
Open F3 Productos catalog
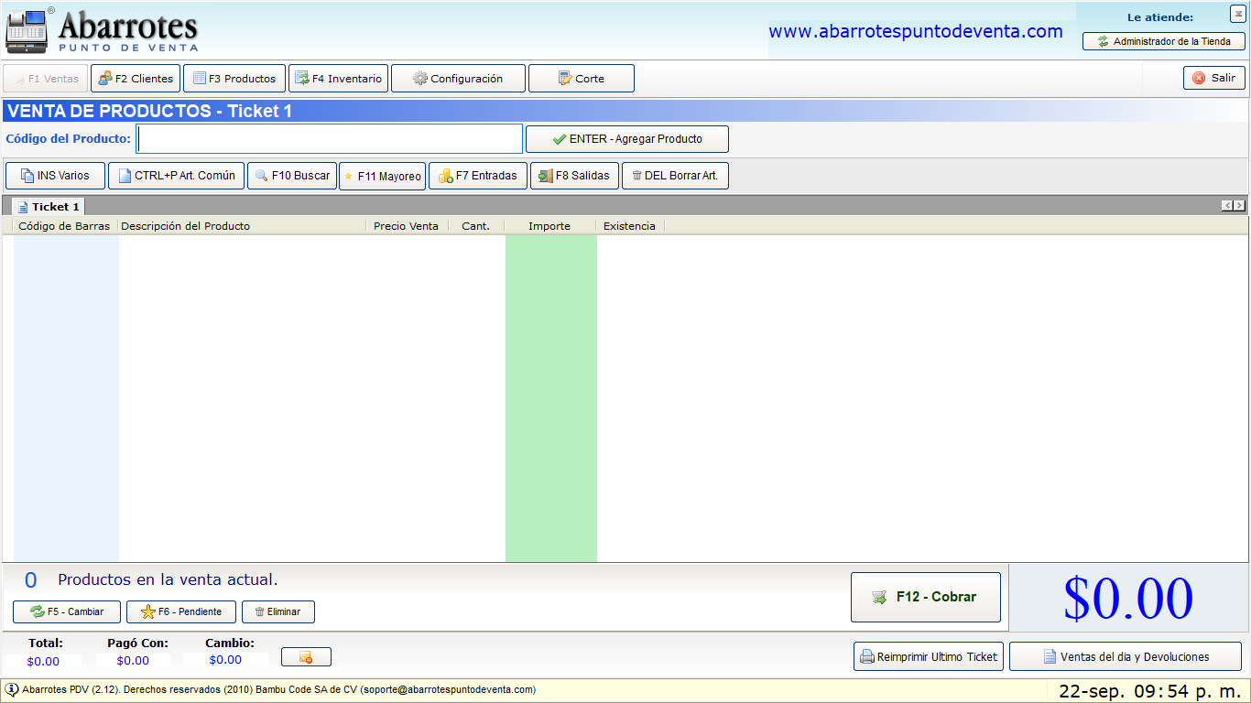tap(234, 79)
